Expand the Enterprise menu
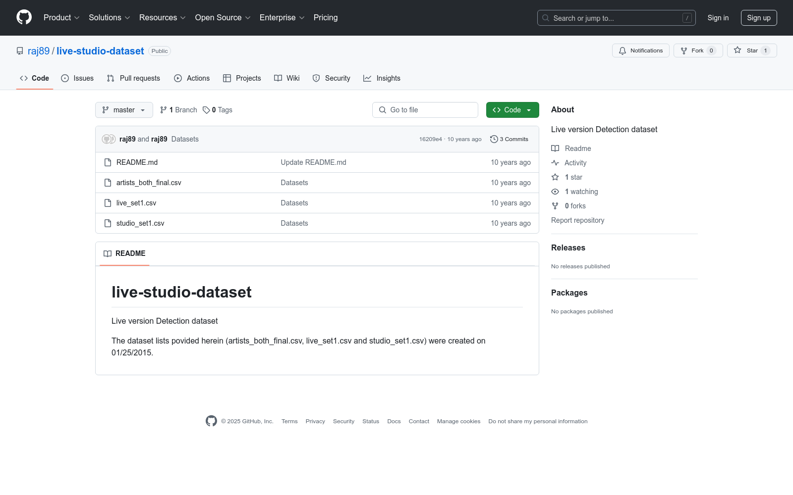The width and height of the screenshot is (793, 495). 282,17
